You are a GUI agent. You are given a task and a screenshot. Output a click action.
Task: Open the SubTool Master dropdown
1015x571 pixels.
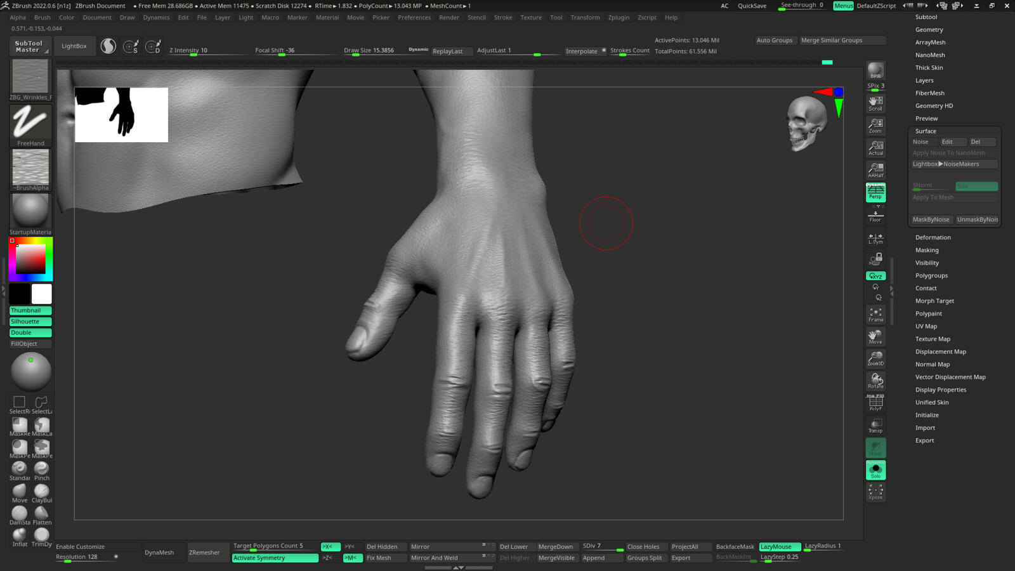[x=29, y=46]
